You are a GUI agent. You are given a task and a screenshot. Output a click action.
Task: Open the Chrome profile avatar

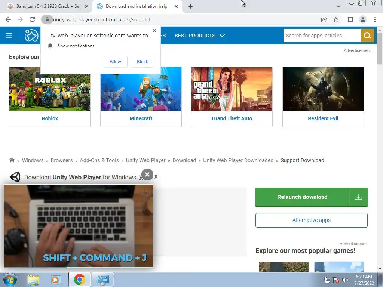coord(363,19)
